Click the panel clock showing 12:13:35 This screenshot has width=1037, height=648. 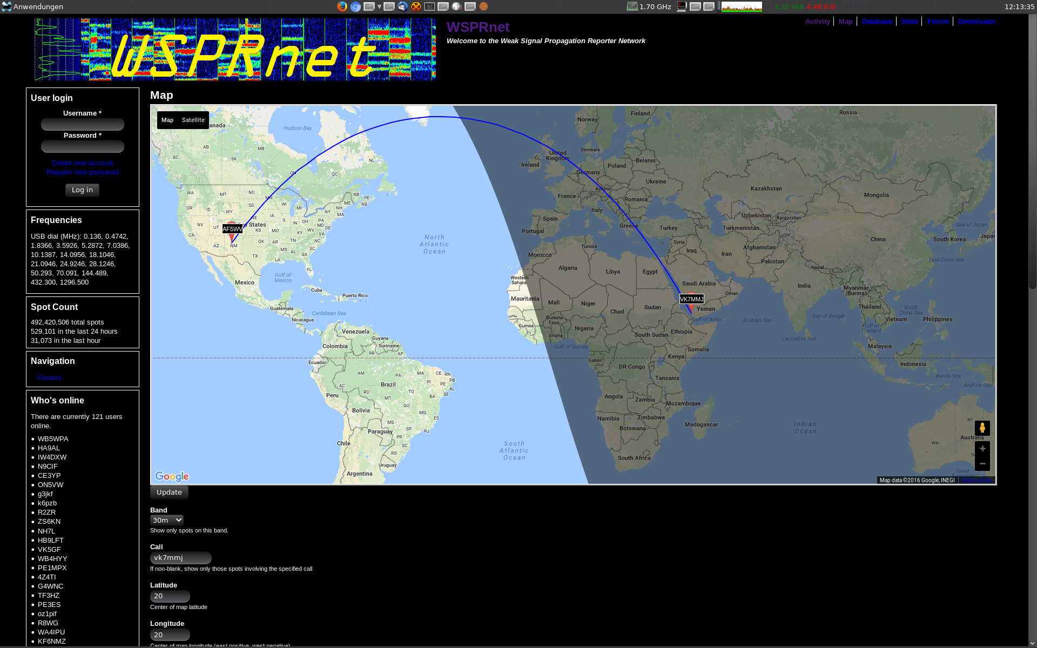pyautogui.click(x=1019, y=7)
